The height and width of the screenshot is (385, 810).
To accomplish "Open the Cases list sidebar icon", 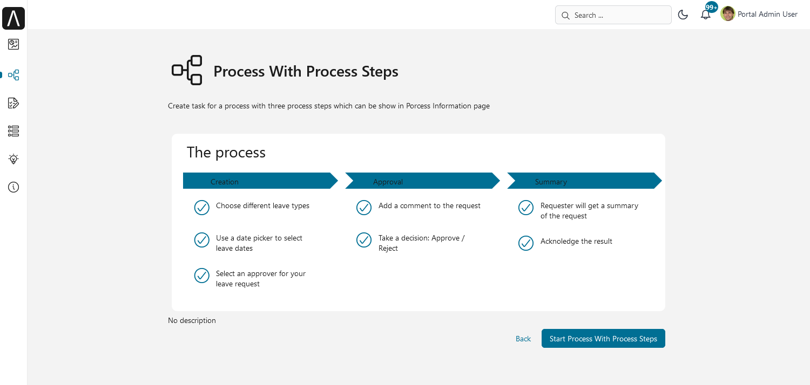I will point(13,131).
